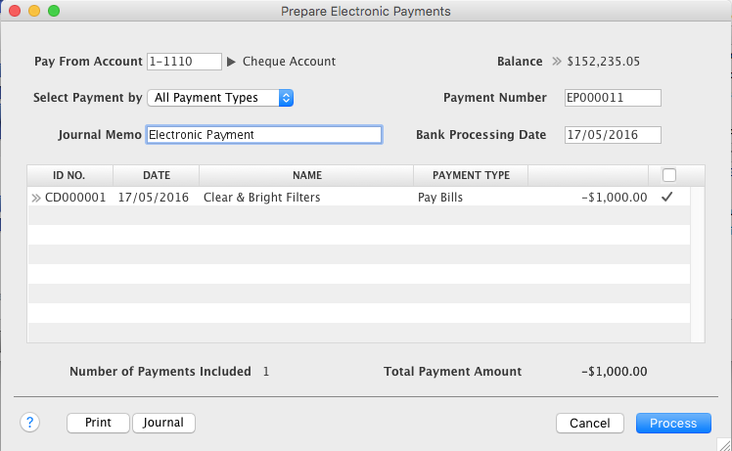The height and width of the screenshot is (451, 732).
Task: Sort payments by the ID NO. column header
Action: pos(69,175)
